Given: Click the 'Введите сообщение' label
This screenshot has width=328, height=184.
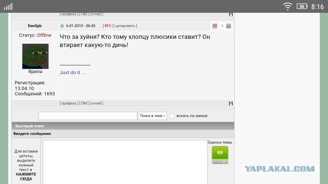Looking at the screenshot, I should [x=32, y=134].
